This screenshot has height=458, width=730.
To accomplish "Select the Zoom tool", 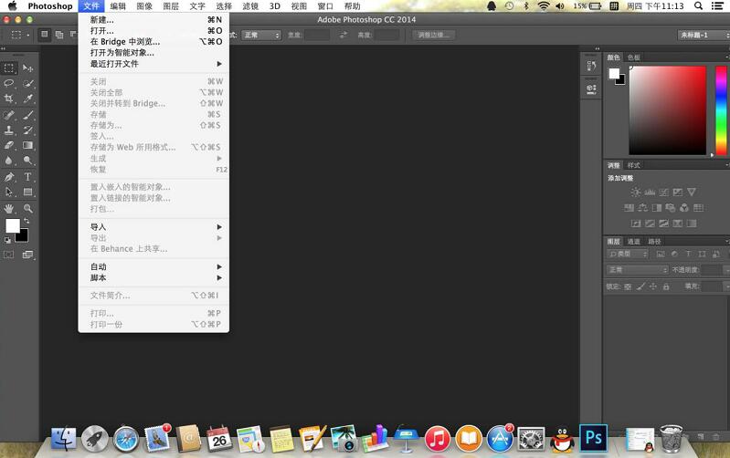I will click(x=28, y=208).
